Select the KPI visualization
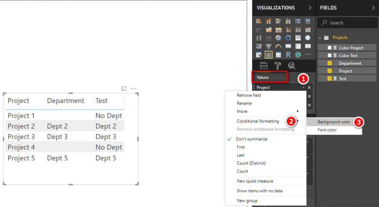Viewport: 379px width, 207px height. pos(308,46)
